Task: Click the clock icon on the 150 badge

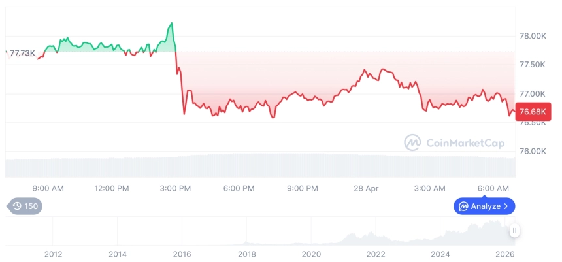Action: (x=17, y=206)
